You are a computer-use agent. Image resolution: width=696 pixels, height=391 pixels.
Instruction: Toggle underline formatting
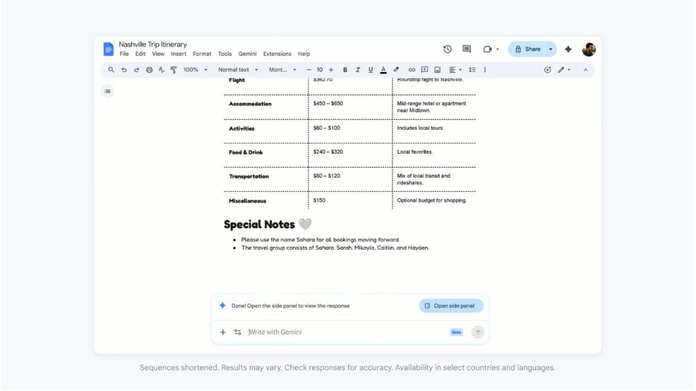tap(370, 69)
